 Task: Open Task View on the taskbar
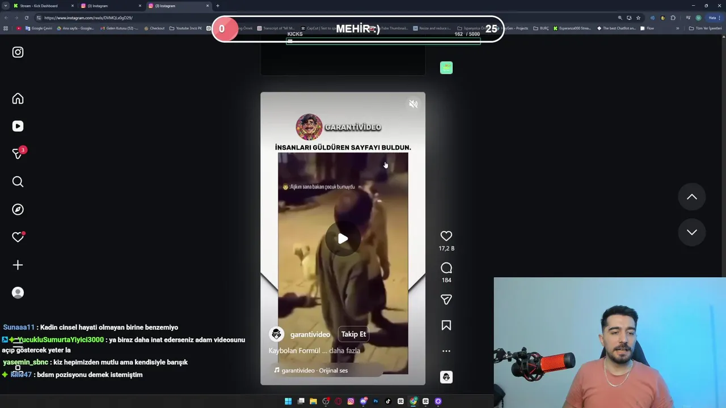tap(301, 401)
